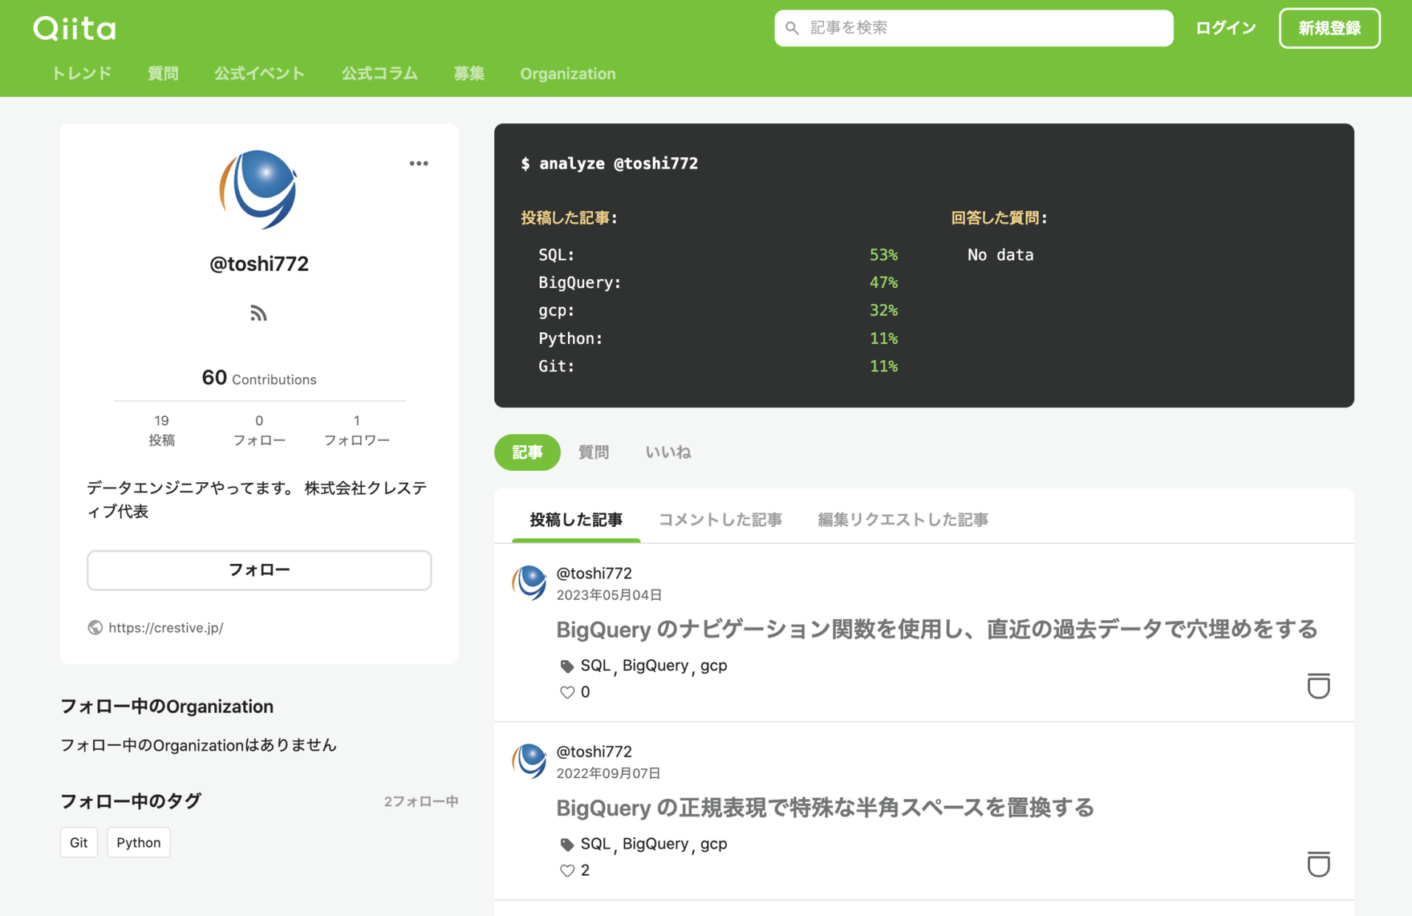1412x916 pixels.
Task: Click BigQuery tag on 2022年09月07日 article
Action: 655,844
